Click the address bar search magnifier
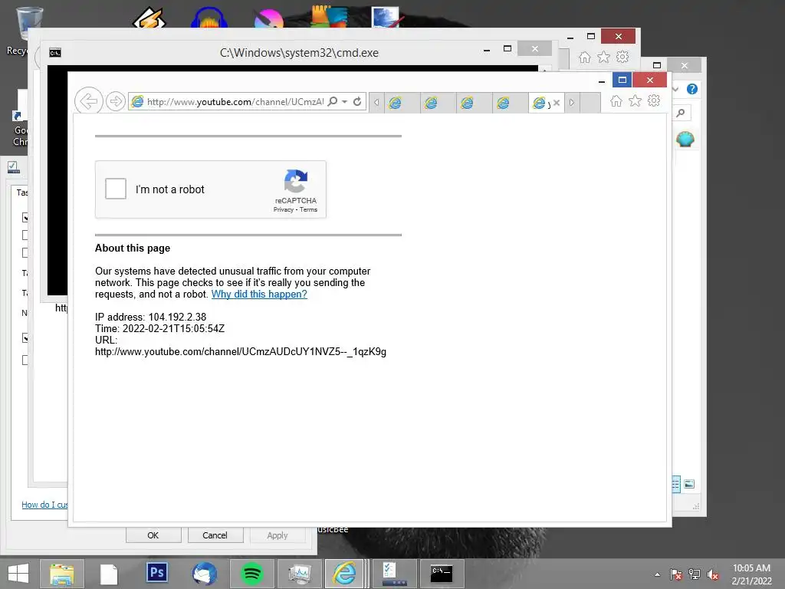The width and height of the screenshot is (785, 589). coord(333,101)
